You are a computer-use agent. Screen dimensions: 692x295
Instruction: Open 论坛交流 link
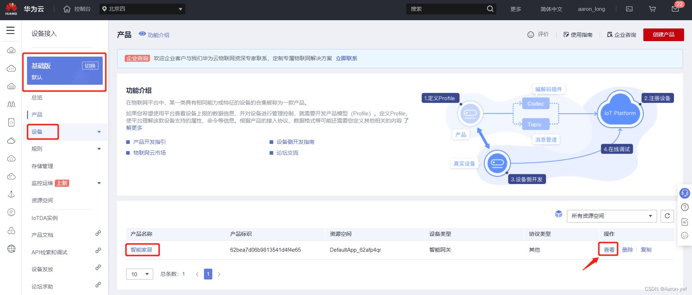point(287,153)
